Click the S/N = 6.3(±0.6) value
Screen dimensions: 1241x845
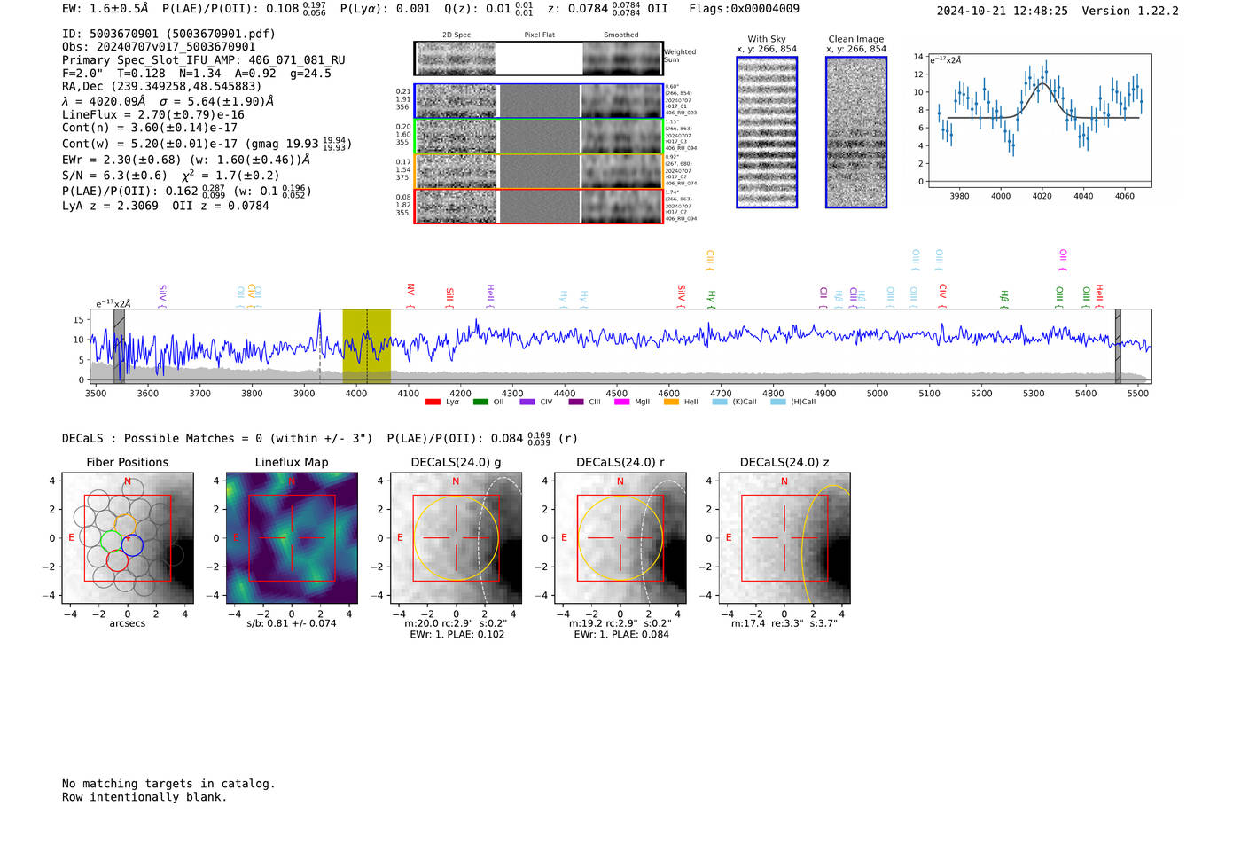coord(114,176)
